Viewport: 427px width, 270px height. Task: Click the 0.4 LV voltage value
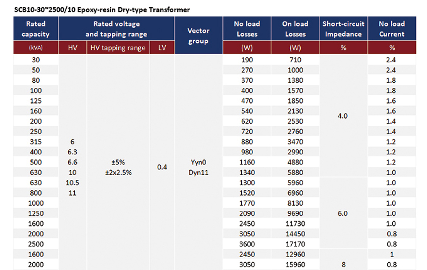coord(162,168)
